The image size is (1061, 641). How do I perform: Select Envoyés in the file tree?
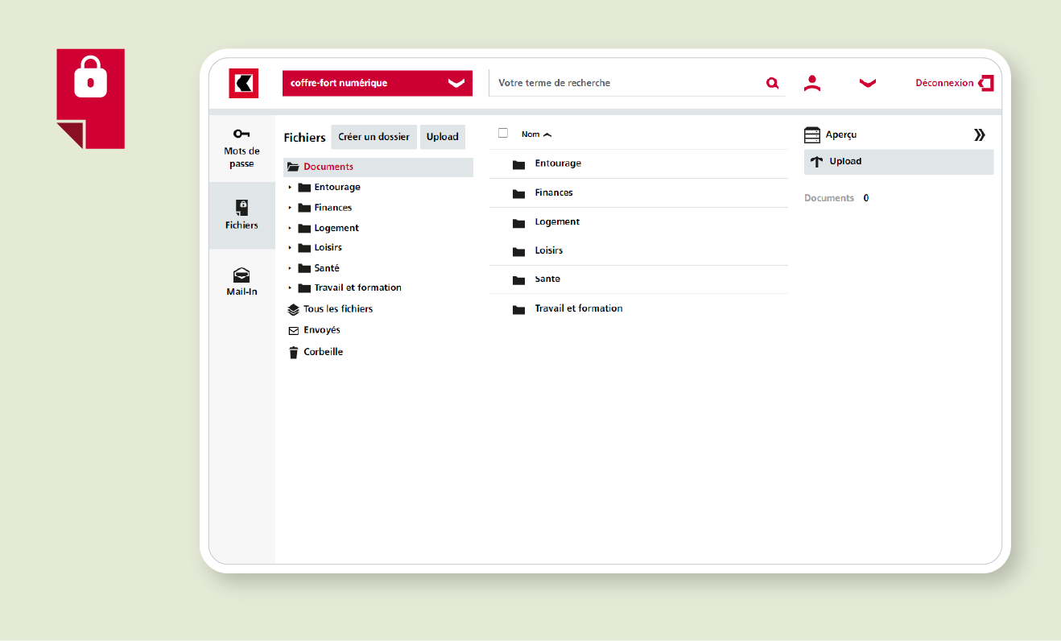click(321, 330)
